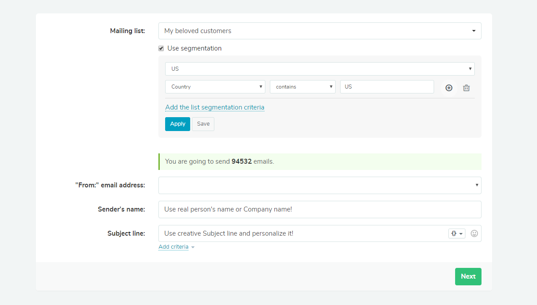Click the "Mailing list:" label
This screenshot has width=537, height=305.
click(128, 31)
